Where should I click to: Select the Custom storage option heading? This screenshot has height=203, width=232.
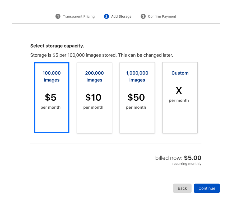180,73
